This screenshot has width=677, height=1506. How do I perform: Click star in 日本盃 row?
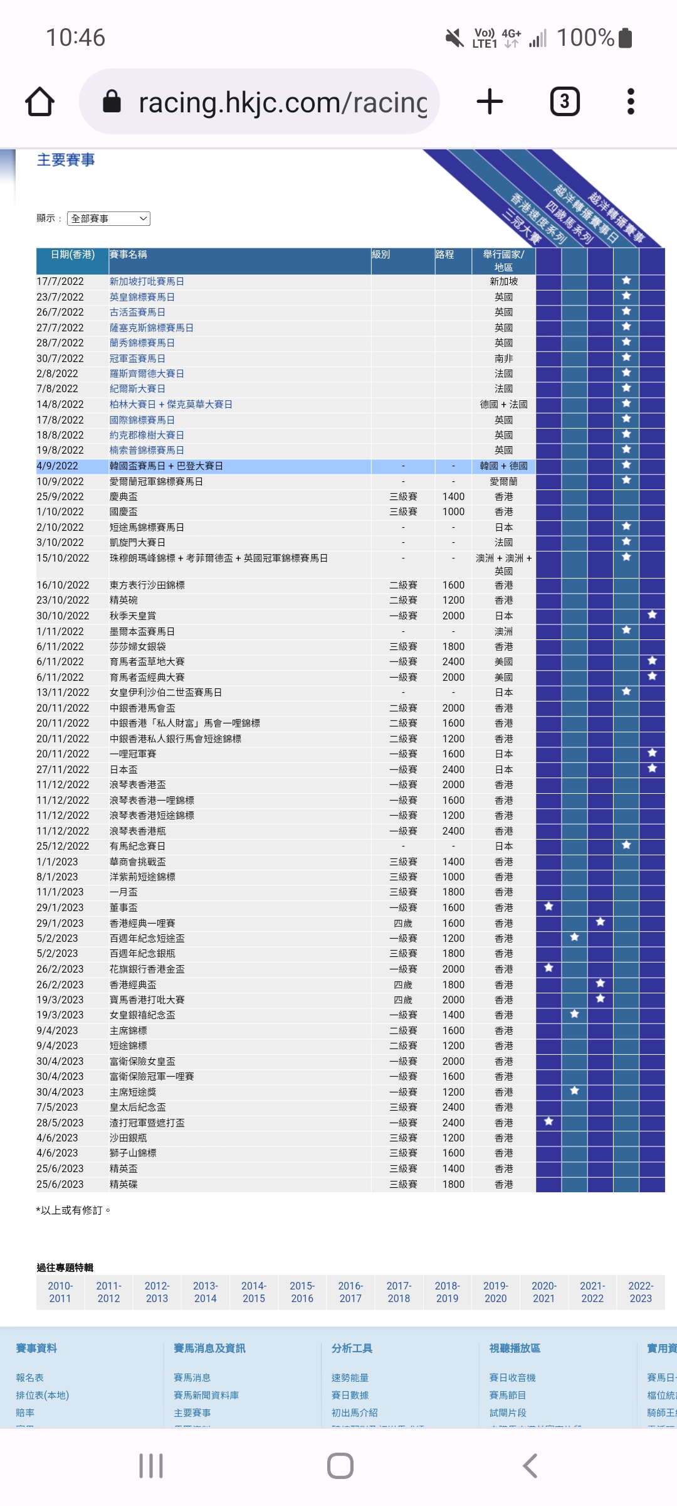pos(652,769)
